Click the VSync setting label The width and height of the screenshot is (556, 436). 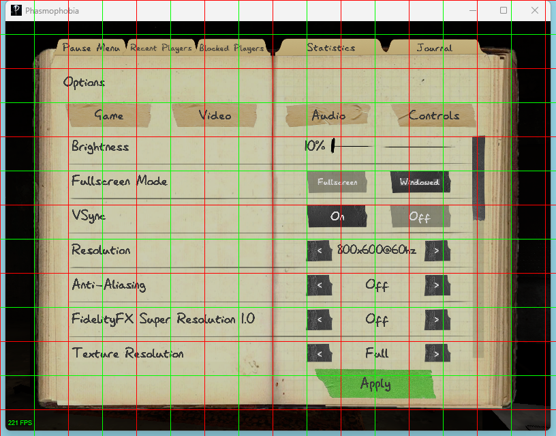coord(89,216)
